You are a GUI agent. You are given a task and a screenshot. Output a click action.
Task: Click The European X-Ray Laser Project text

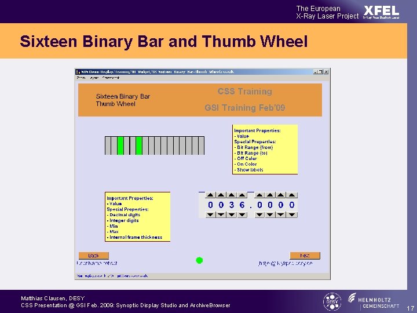(327, 12)
